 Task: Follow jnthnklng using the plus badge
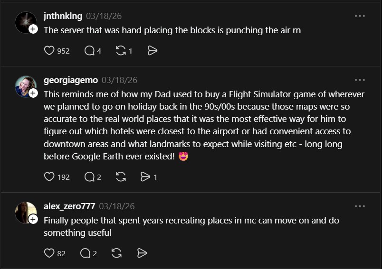tap(33, 29)
